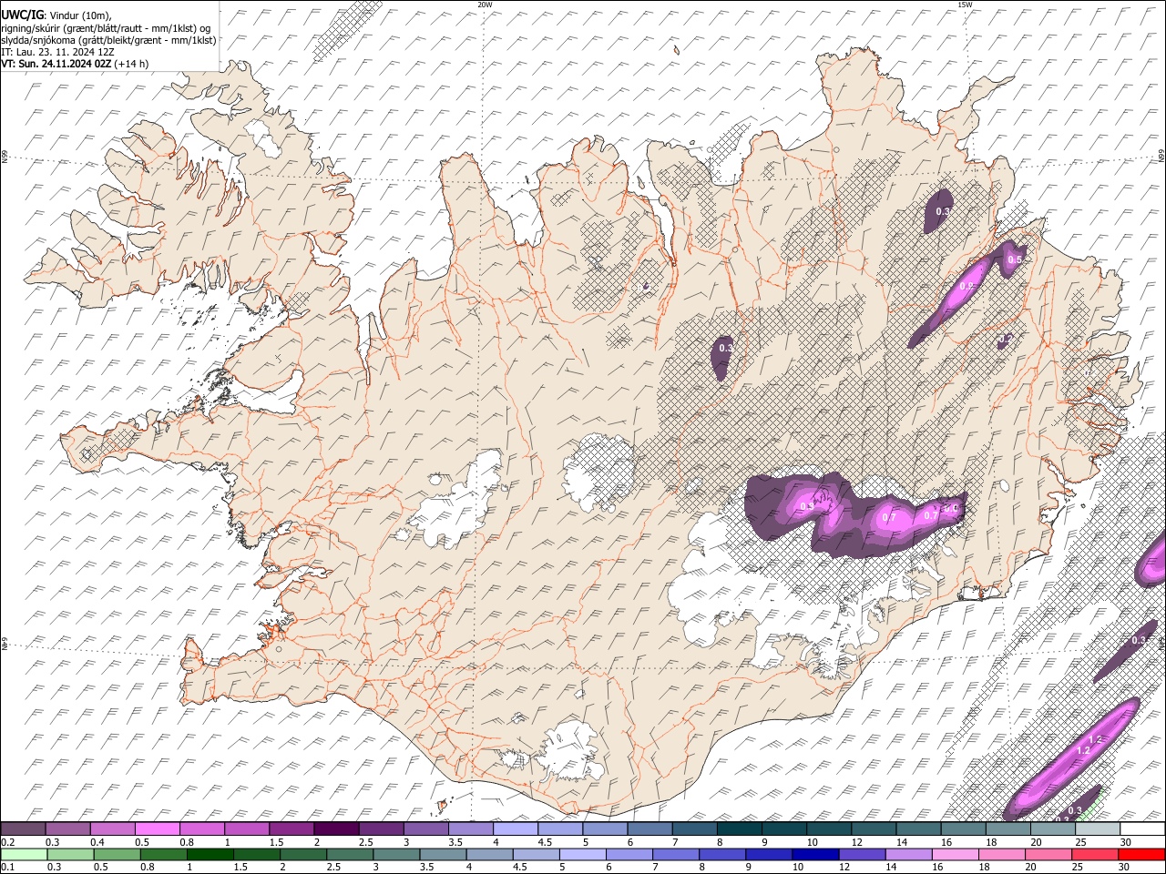Select the top-row snow legend swatch starting at 0.2
This screenshot has height=874, width=1166.
coord(23,828)
